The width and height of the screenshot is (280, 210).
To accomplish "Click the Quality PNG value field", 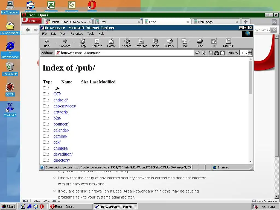I will [x=244, y=53].
